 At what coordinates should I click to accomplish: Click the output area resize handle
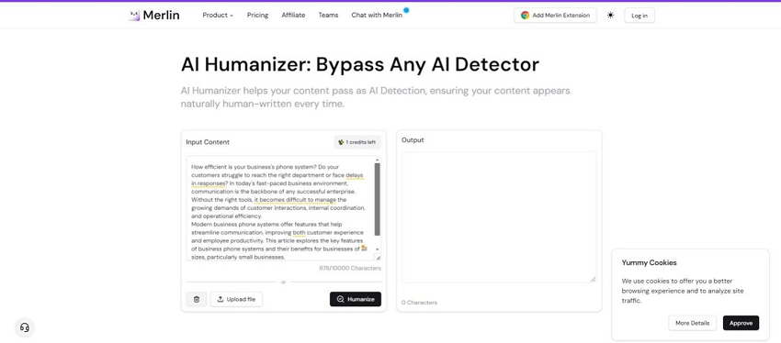coord(593,280)
